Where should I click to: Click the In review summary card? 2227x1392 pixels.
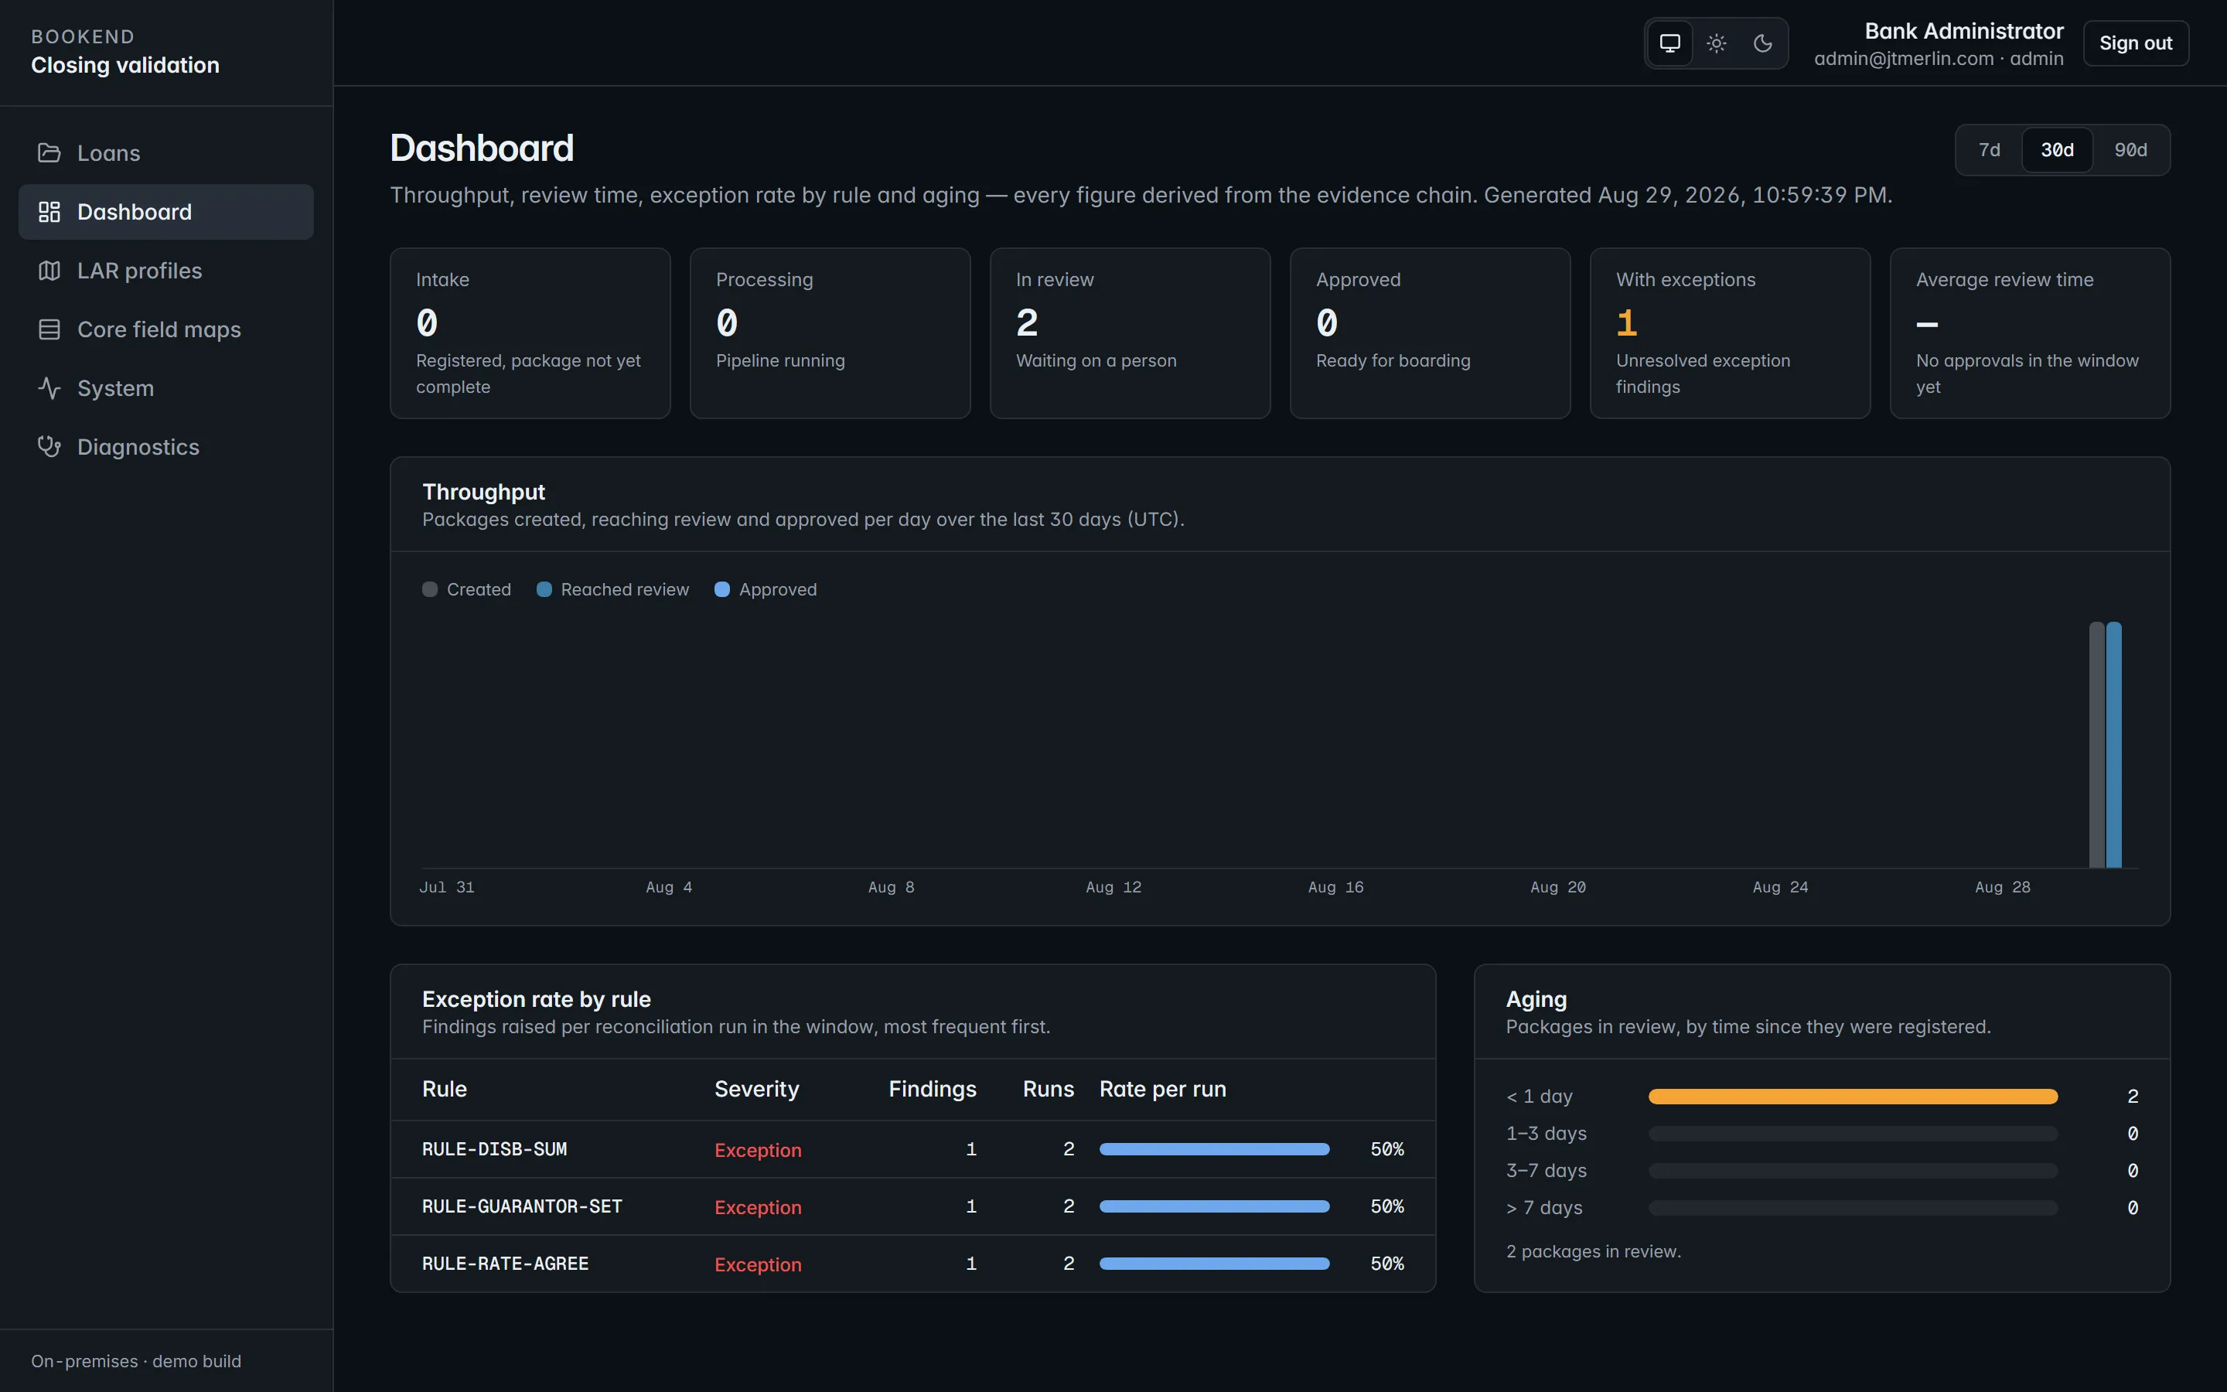point(1130,333)
